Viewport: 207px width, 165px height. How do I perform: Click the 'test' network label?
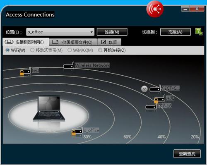(x=36, y=71)
